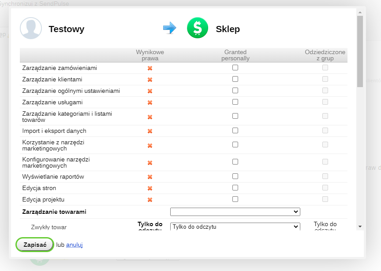381x271 pixels.
Task: Click scrollbar down arrow in permissions list
Action: (x=360, y=226)
